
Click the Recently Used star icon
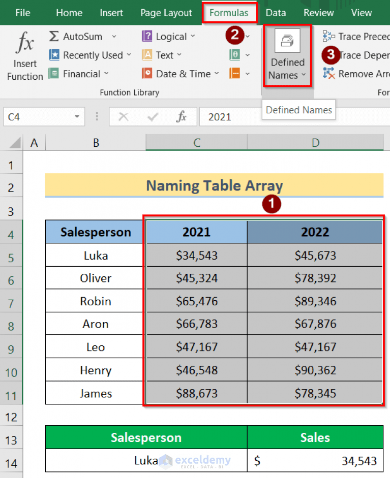point(54,55)
